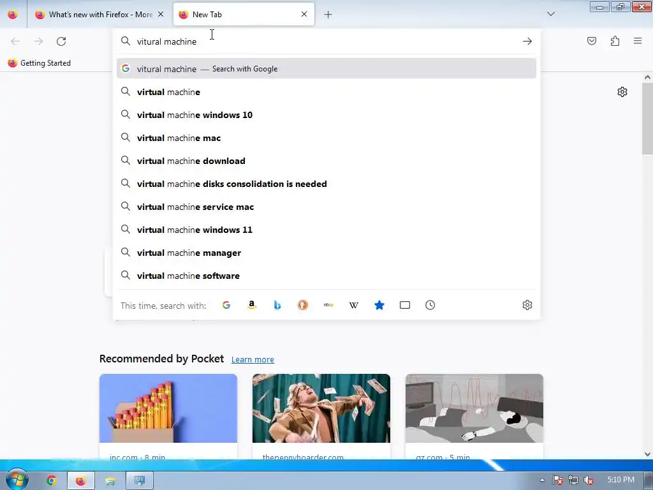The image size is (653, 490).
Task: Search history with the clock icon
Action: (x=430, y=305)
